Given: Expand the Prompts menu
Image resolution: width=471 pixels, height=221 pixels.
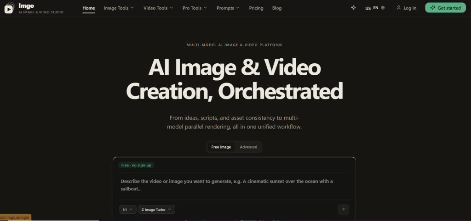Looking at the screenshot, I should (x=228, y=8).
